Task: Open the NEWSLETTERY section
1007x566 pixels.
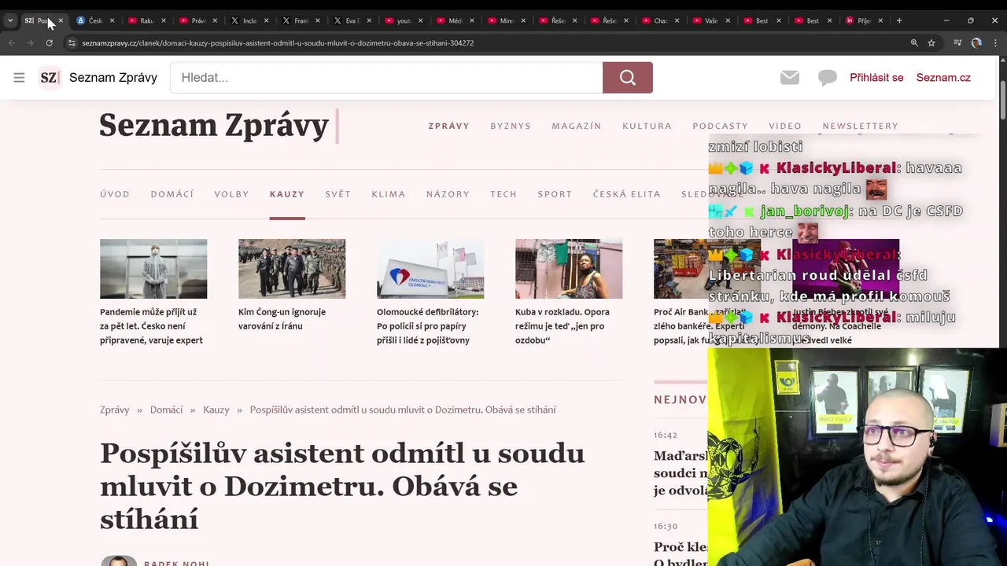Action: click(x=860, y=126)
